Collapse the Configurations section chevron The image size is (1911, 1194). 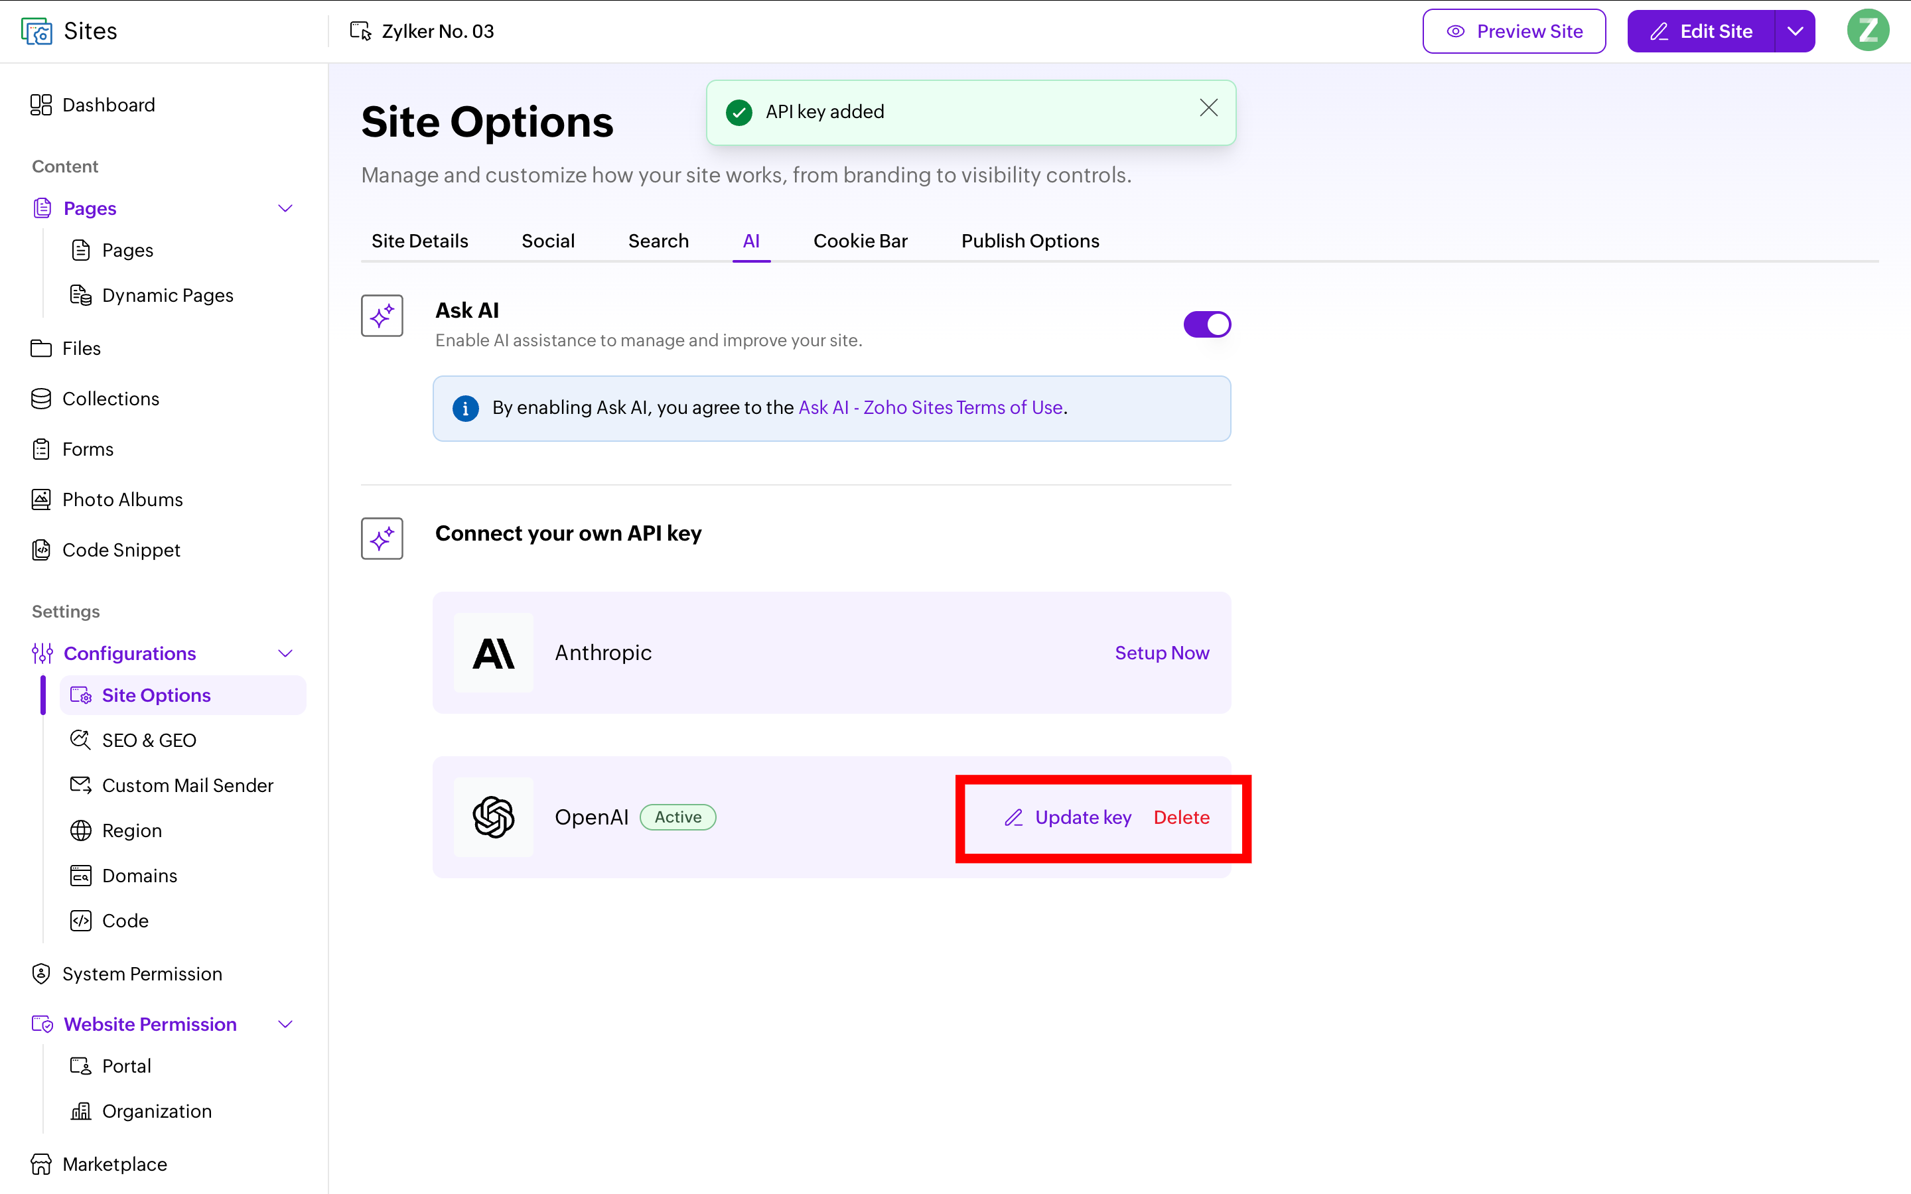286,654
